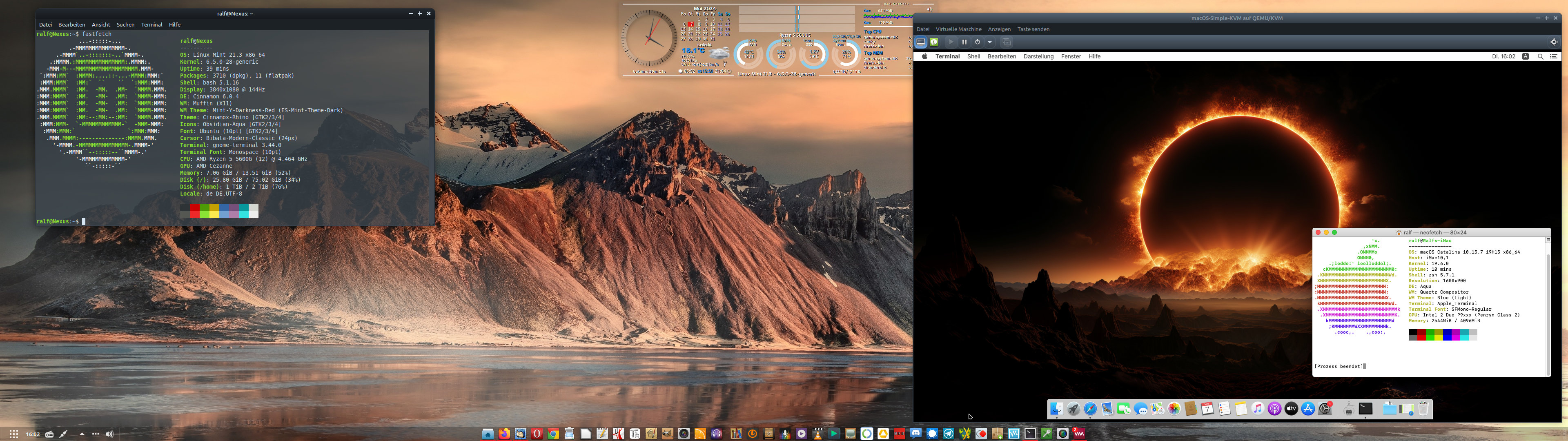
Task: Open System Preferences in the dock
Action: (x=1325, y=409)
